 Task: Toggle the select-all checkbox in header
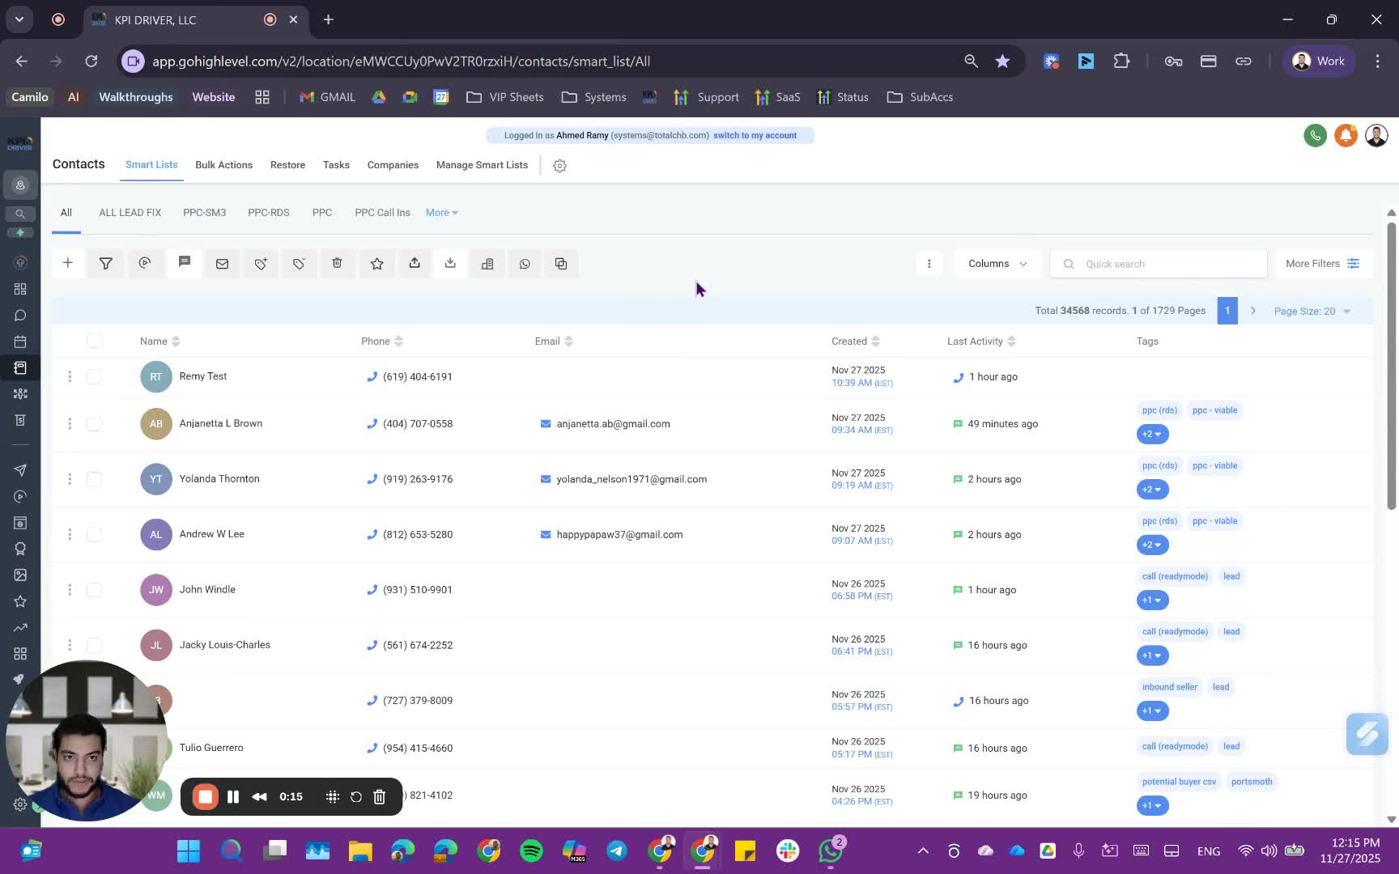point(95,341)
